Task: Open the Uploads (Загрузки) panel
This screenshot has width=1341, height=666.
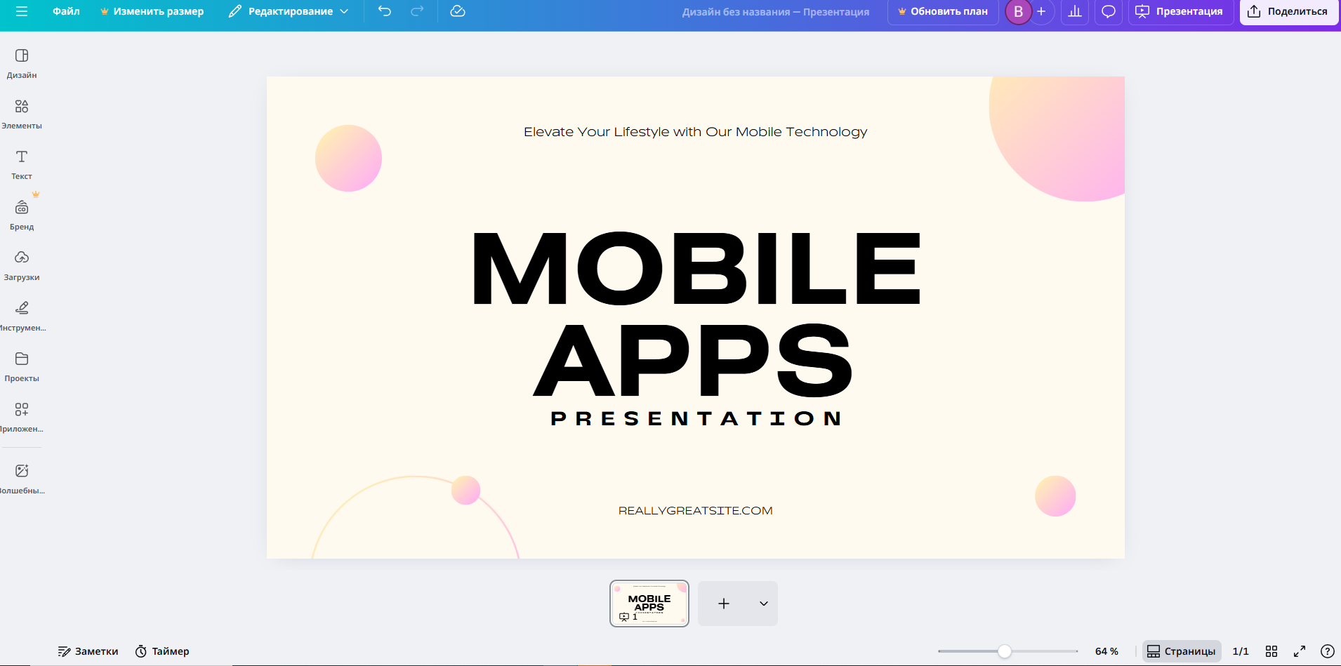Action: pyautogui.click(x=22, y=265)
